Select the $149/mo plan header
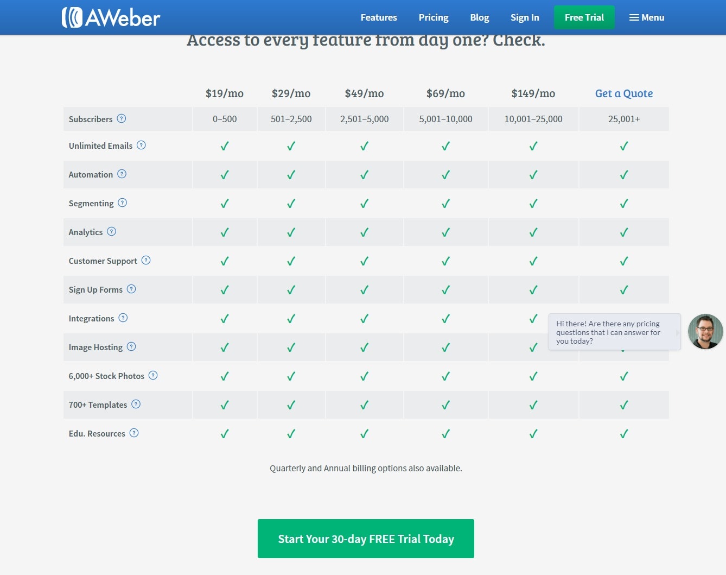 [x=533, y=93]
